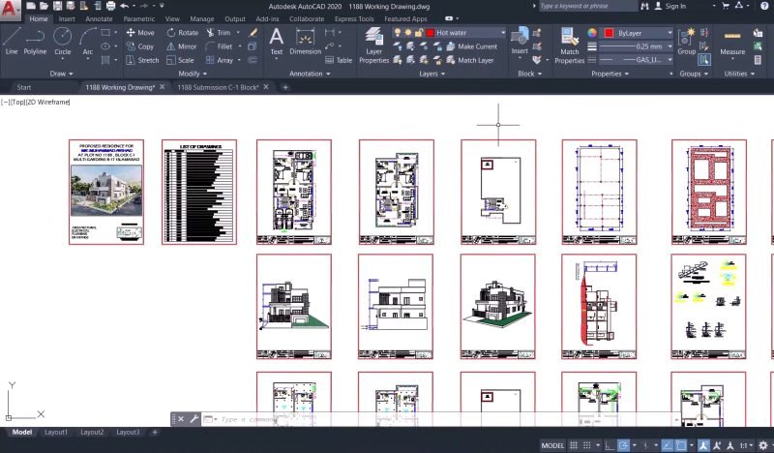Screen dimensions: 774x453
Task: Click the color wheel icon in Properties
Action: (x=592, y=33)
